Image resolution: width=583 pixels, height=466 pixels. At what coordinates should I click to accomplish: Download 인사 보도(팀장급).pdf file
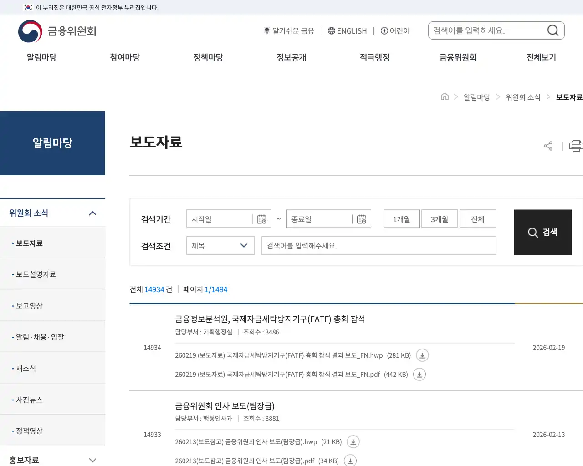click(350, 461)
